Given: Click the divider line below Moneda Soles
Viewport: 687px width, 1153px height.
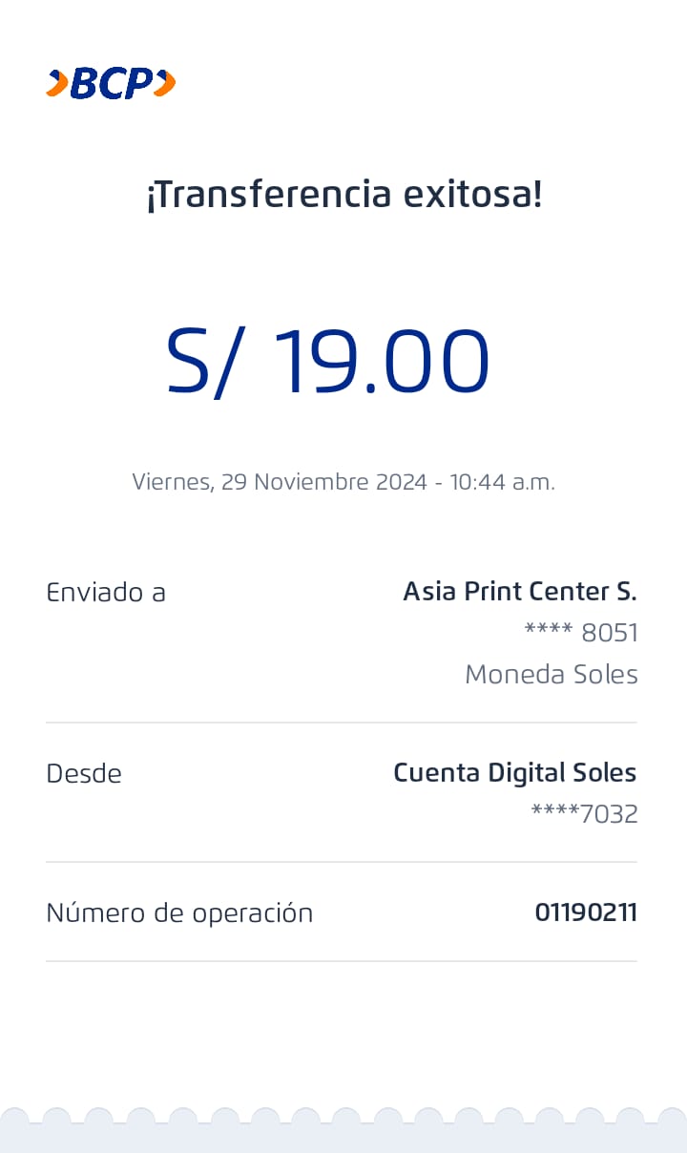Looking at the screenshot, I should (x=342, y=723).
